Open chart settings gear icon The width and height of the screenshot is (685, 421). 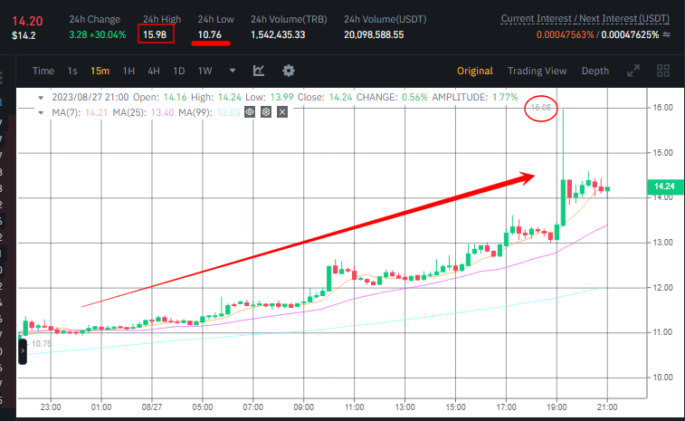tap(289, 71)
